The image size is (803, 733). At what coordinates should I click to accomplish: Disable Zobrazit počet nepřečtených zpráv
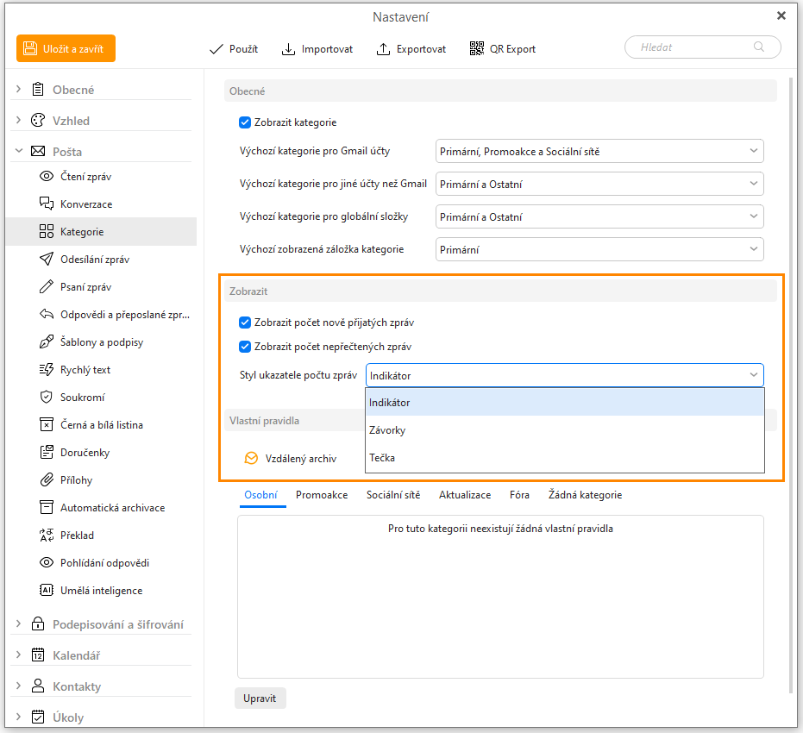pos(245,347)
